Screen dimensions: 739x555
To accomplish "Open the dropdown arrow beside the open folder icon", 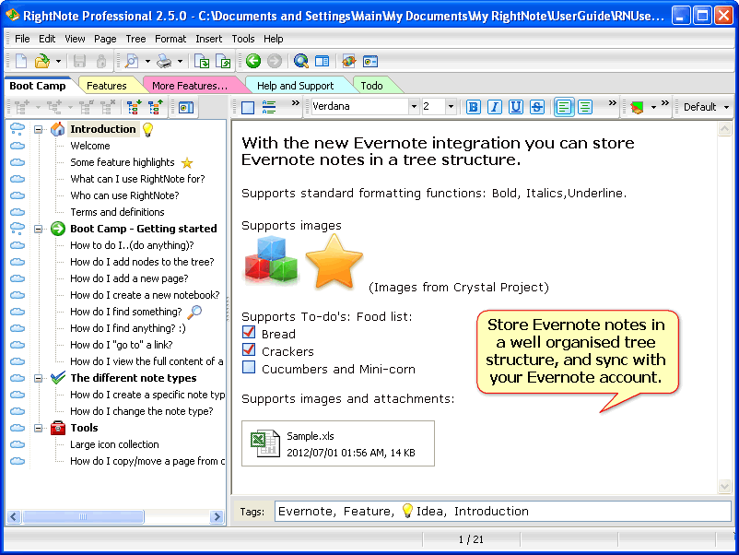I will [58, 61].
